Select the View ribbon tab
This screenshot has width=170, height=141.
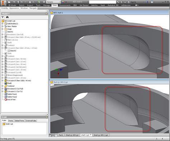click(55, 5)
